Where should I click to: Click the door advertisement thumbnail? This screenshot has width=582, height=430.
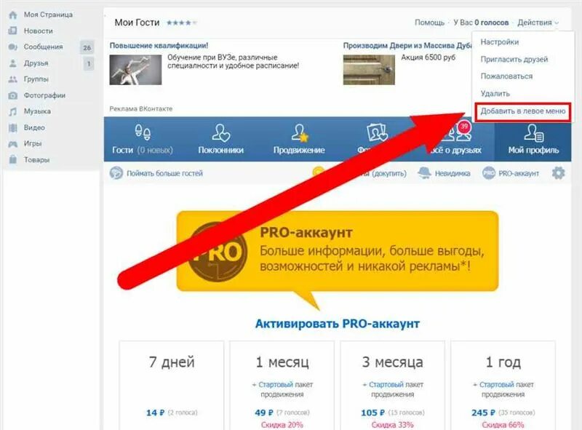pyautogui.click(x=369, y=70)
